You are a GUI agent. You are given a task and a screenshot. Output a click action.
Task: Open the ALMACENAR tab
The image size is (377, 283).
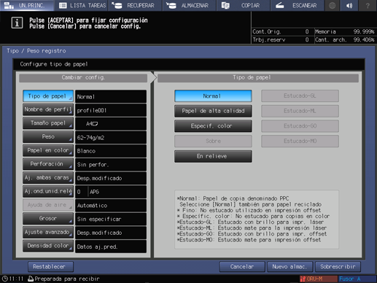point(190,5)
